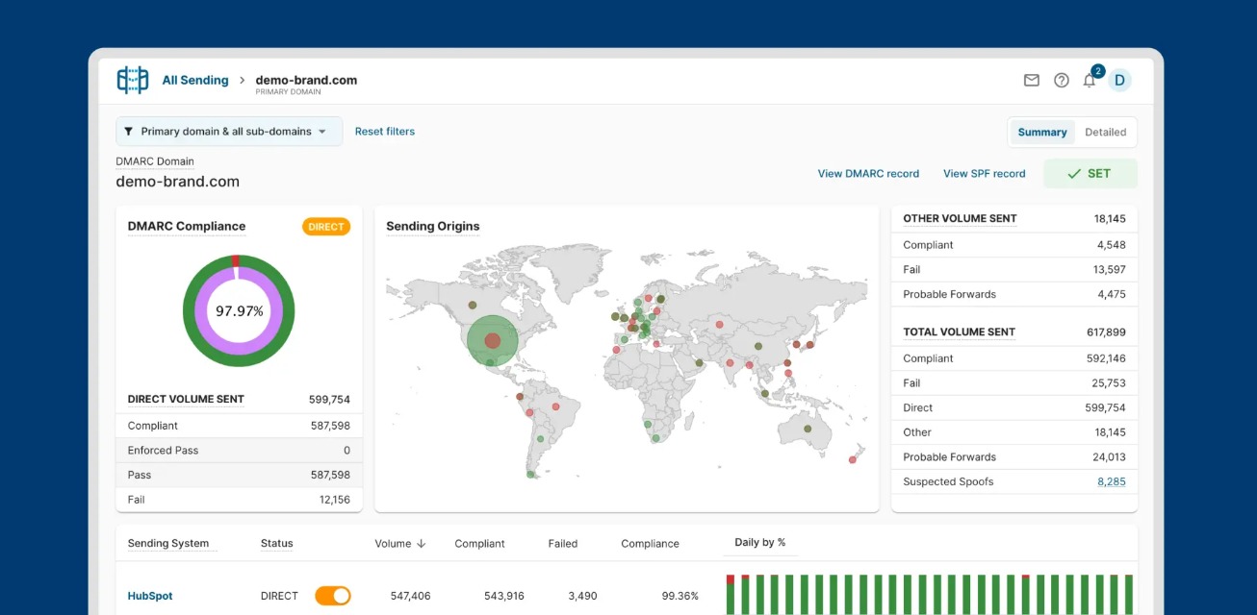Click the breadcrumb chevron after All Sending
This screenshot has width=1257, height=615.
243,81
